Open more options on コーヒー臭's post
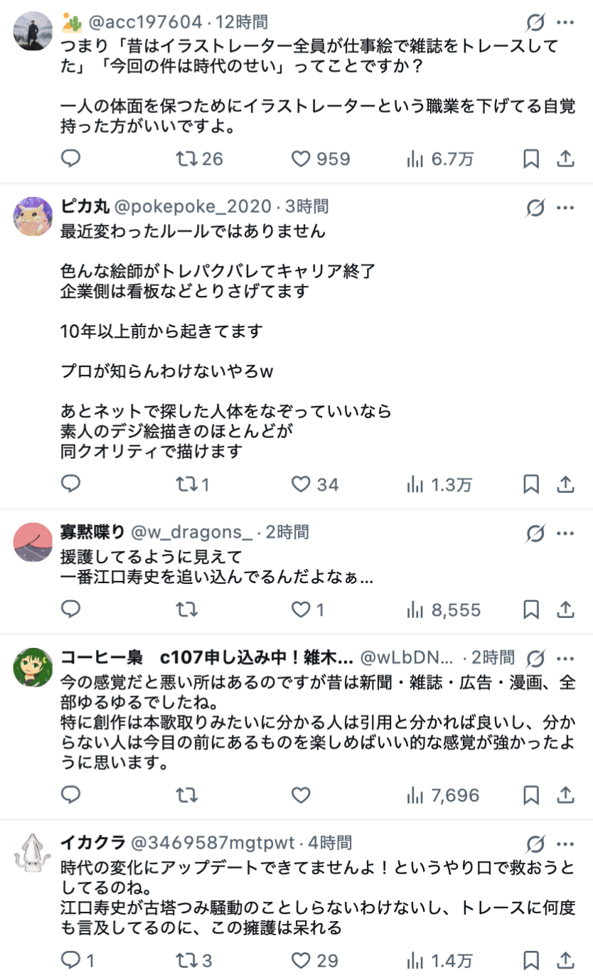Viewport: 593px width, 980px height. (x=565, y=658)
